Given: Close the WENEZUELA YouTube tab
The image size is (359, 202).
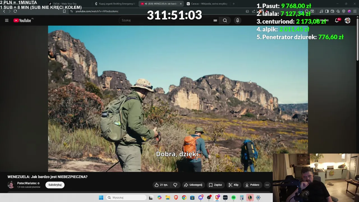Looking at the screenshot, I should pyautogui.click(x=181, y=4).
